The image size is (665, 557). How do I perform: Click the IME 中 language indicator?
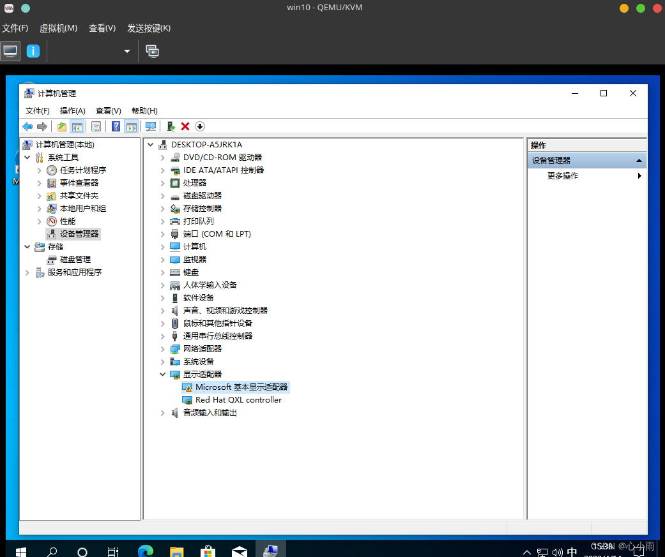point(572,552)
